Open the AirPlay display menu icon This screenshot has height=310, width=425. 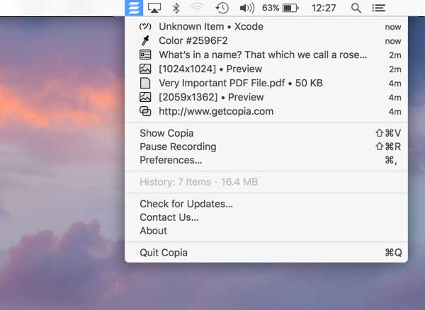click(x=154, y=8)
